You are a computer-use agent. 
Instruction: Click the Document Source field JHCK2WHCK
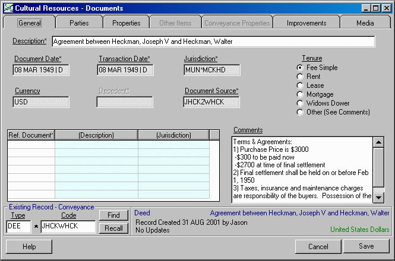pos(211,102)
